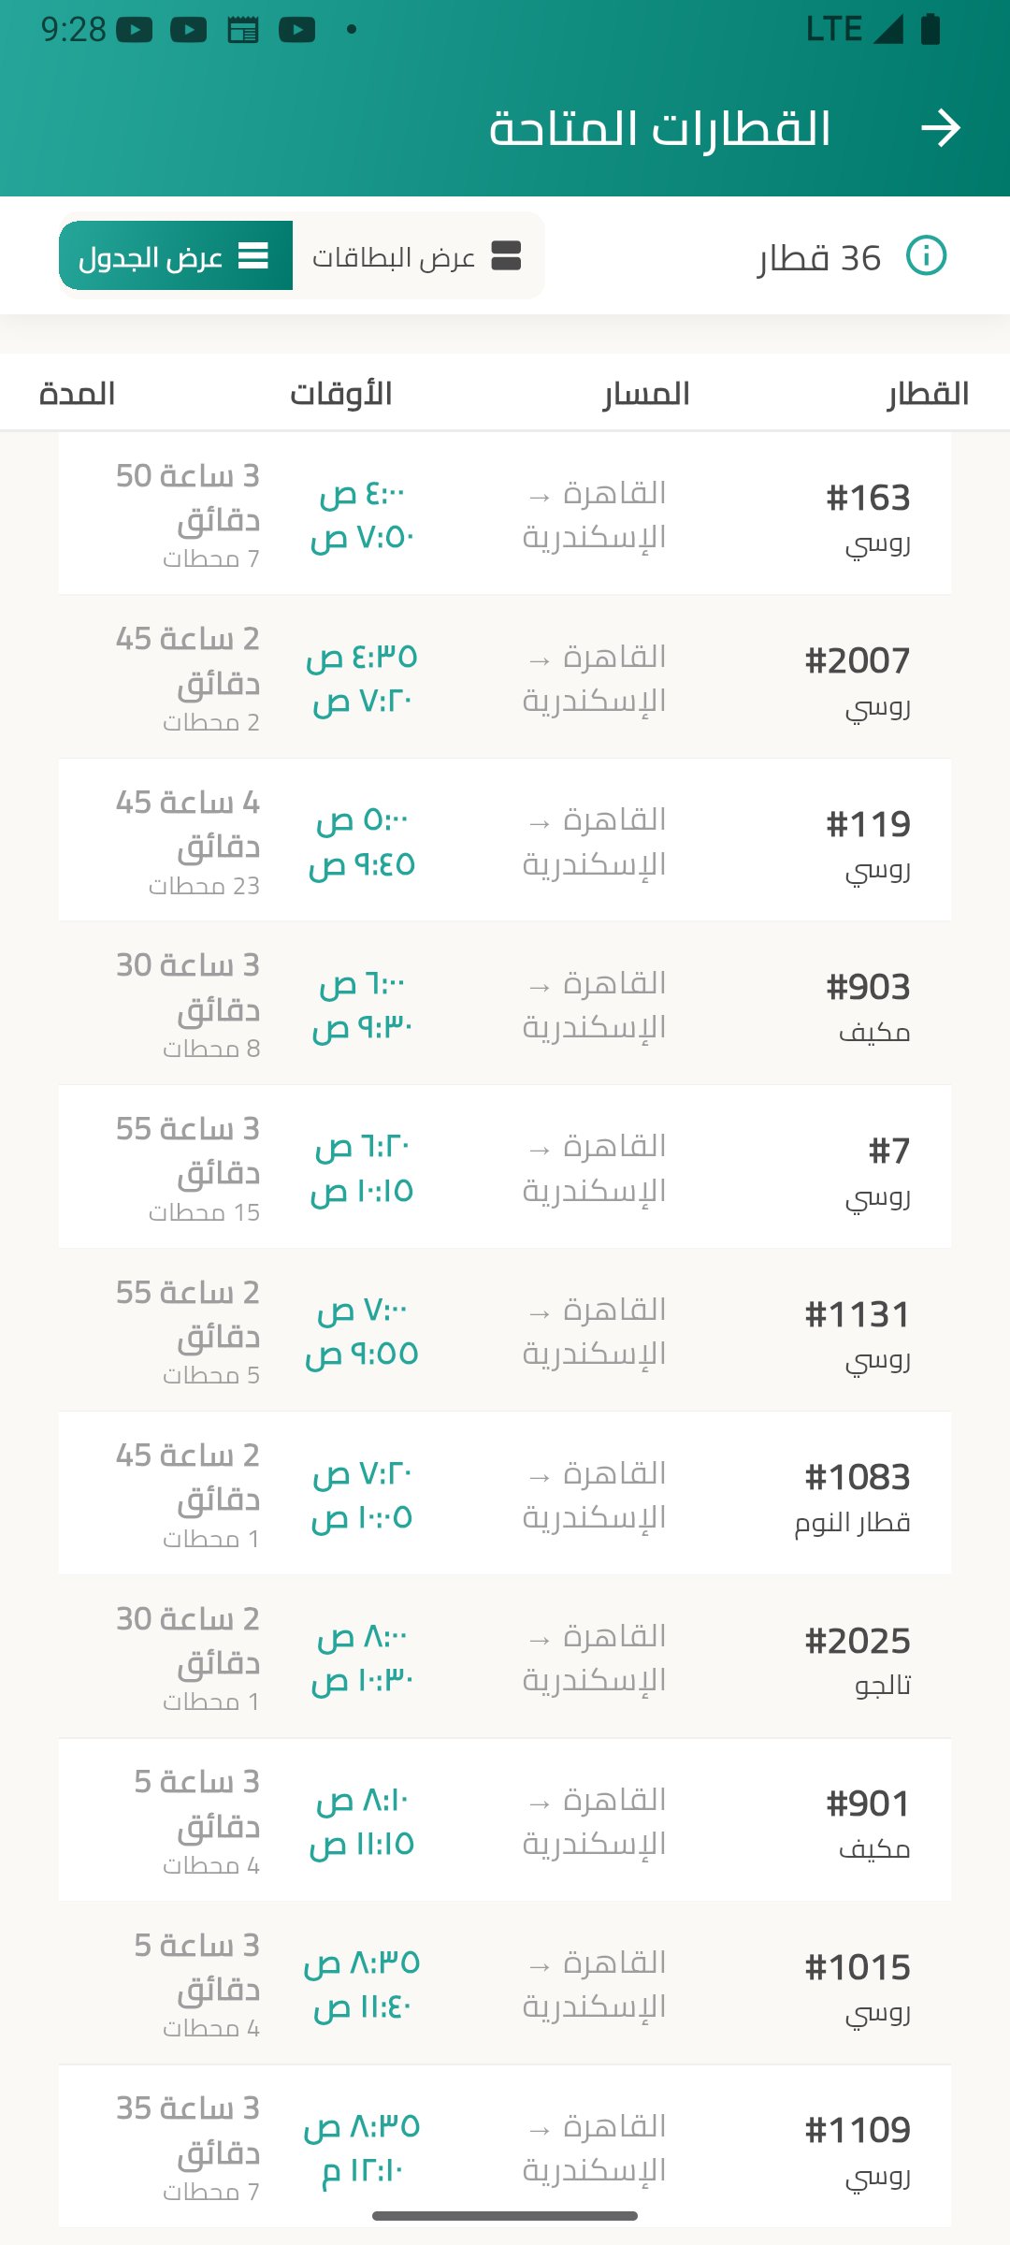Tap the 36 قطار count label

(x=818, y=257)
